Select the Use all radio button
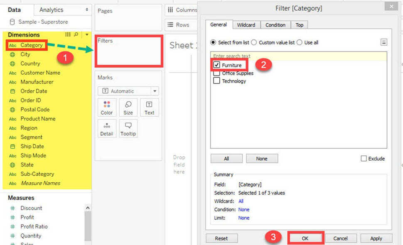Screen dimensions: 403x245 300,42
